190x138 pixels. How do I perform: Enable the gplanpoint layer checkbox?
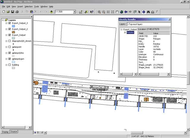(10, 47)
